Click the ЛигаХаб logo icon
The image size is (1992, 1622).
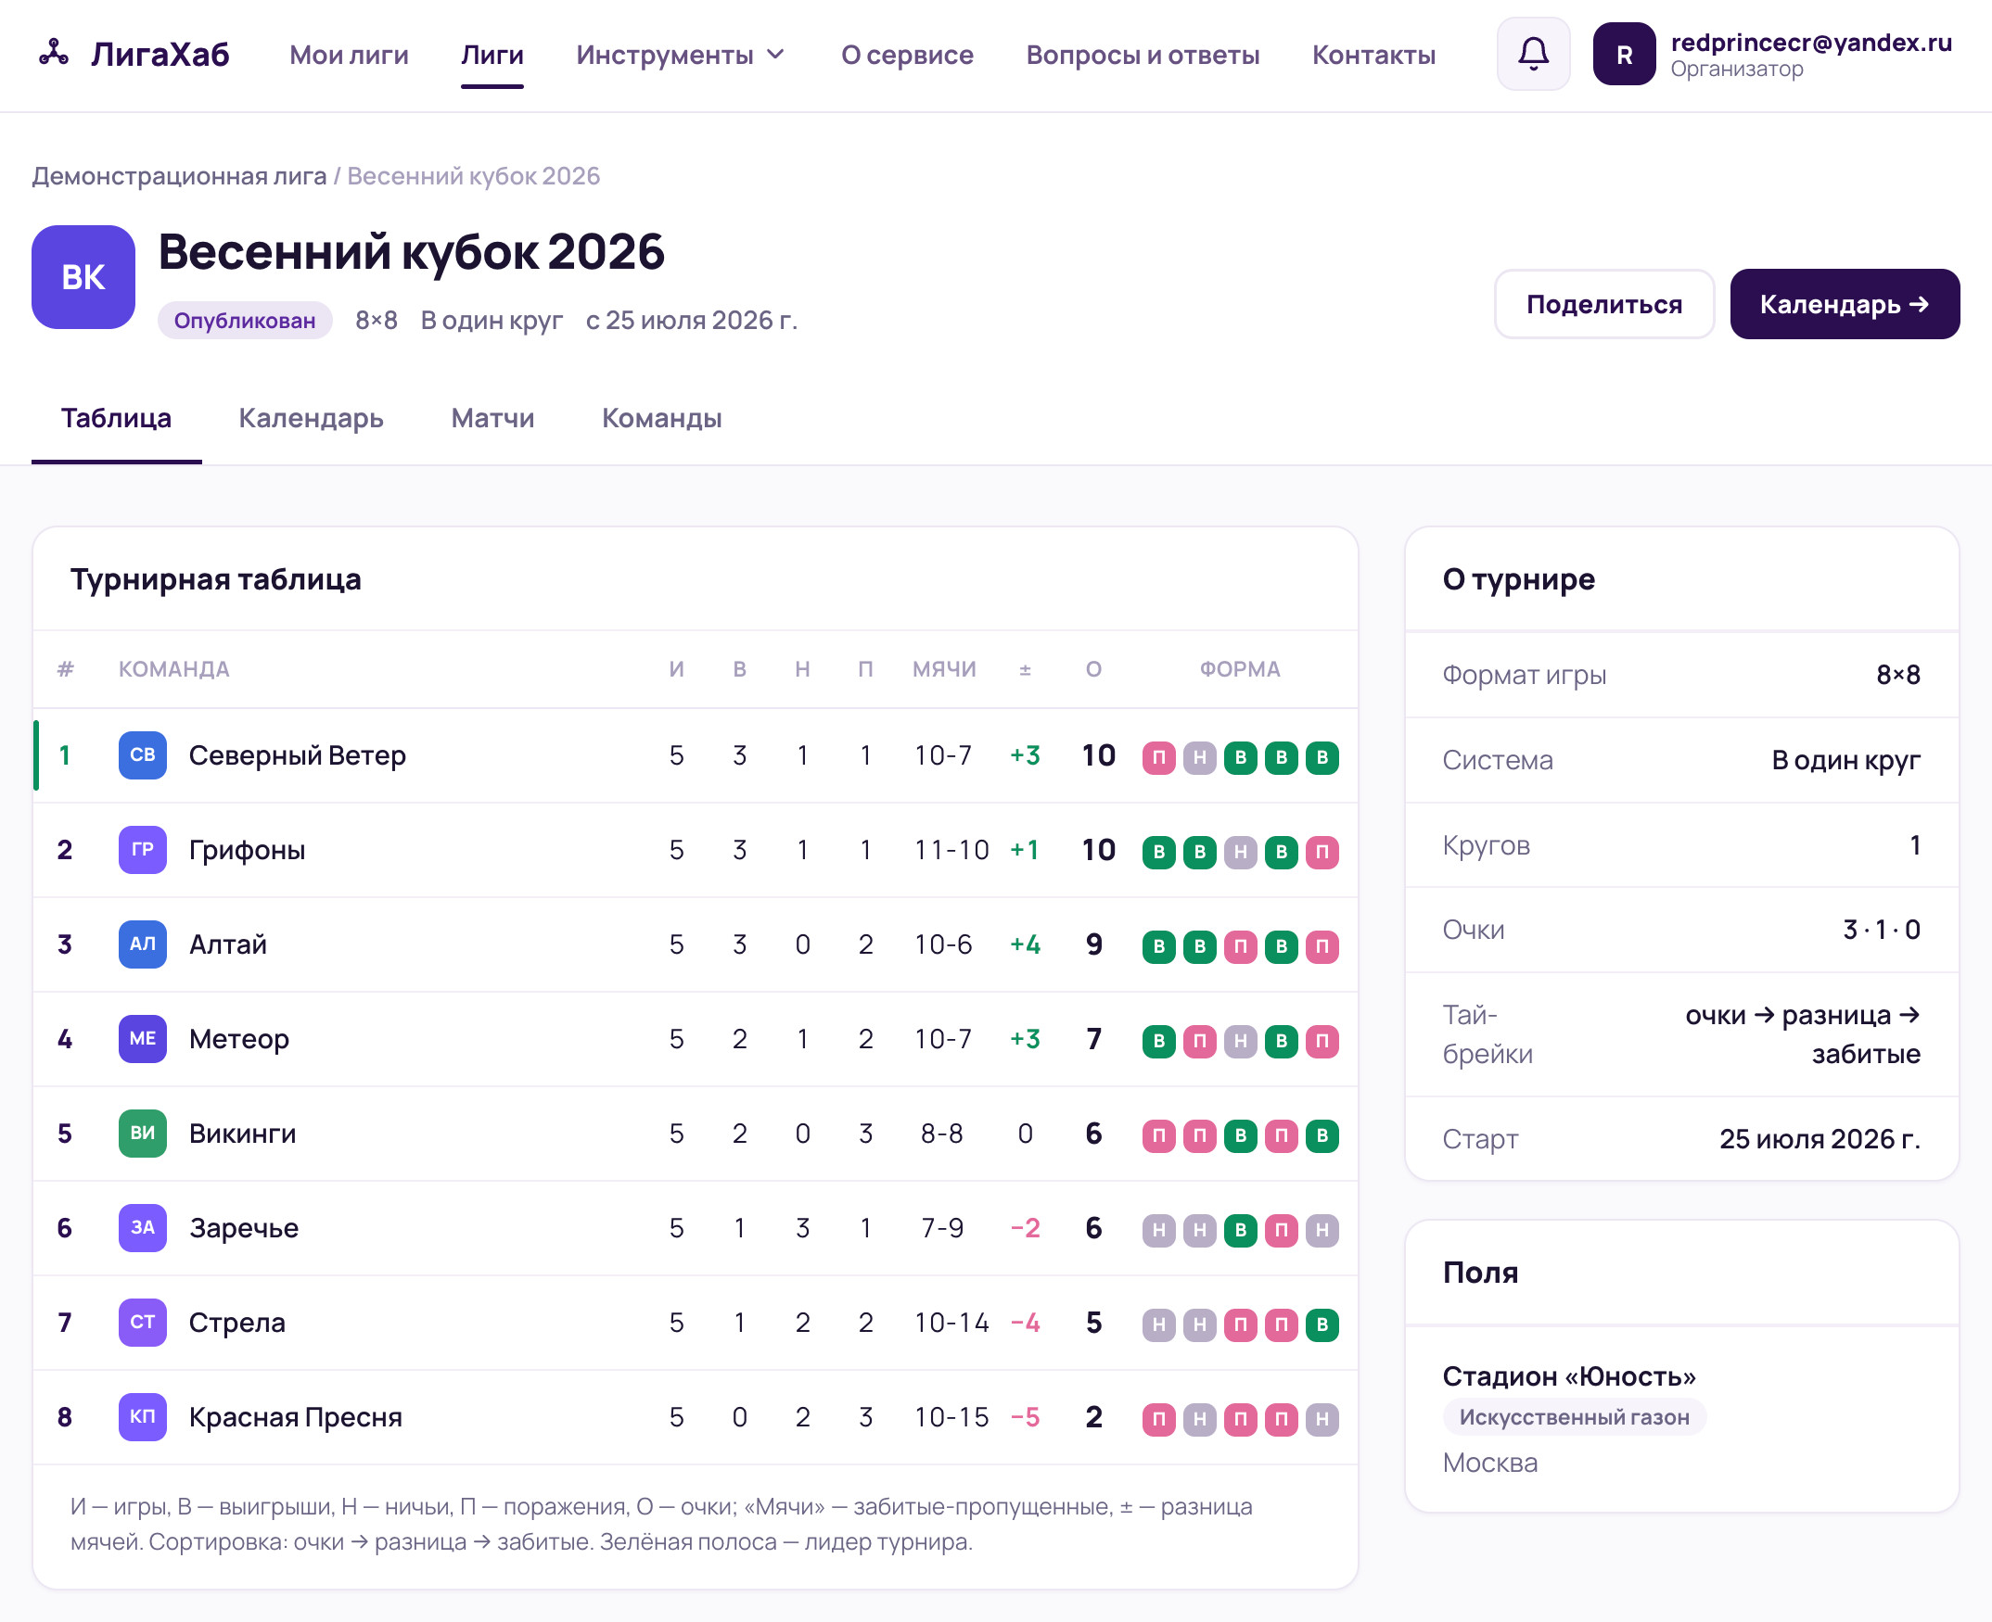[53, 53]
